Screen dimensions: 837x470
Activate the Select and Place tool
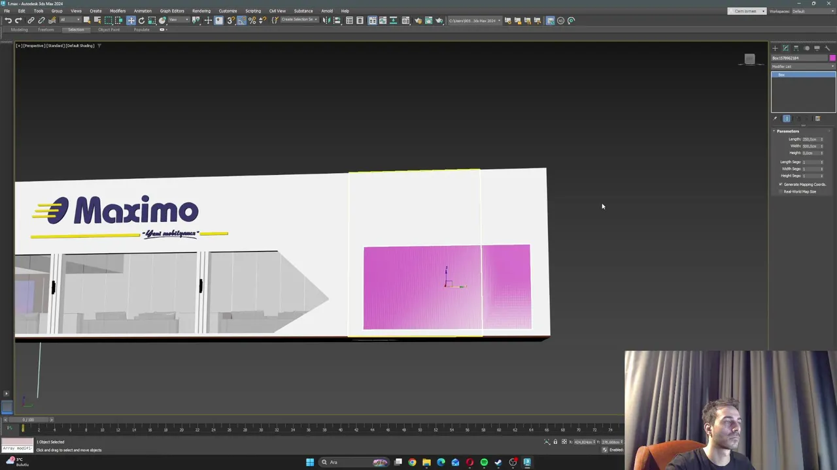(x=162, y=20)
